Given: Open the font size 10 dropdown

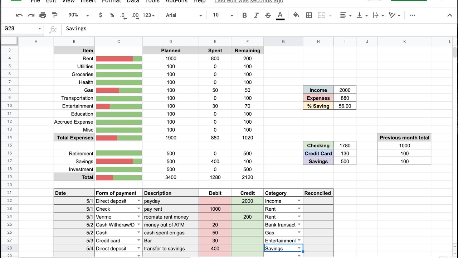Looking at the screenshot, I should pos(223,15).
